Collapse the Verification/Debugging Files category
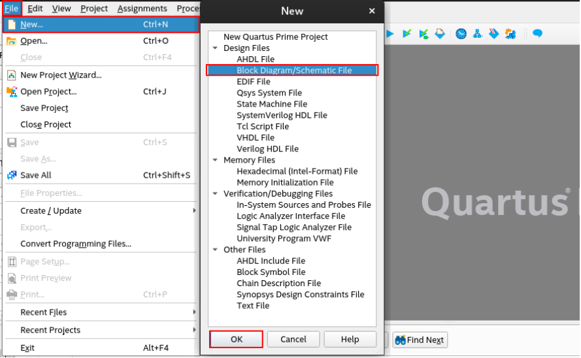Viewport: 581px width, 358px height. click(x=215, y=193)
